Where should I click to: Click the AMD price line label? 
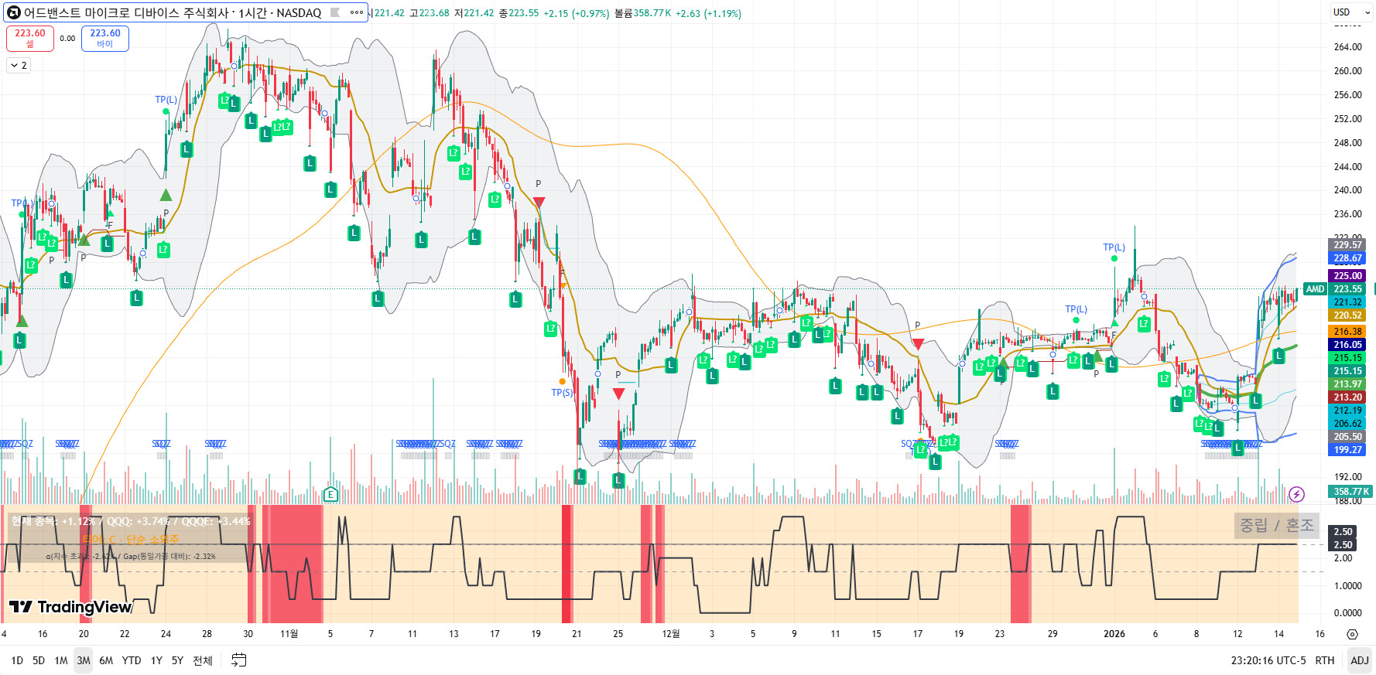coord(1315,289)
